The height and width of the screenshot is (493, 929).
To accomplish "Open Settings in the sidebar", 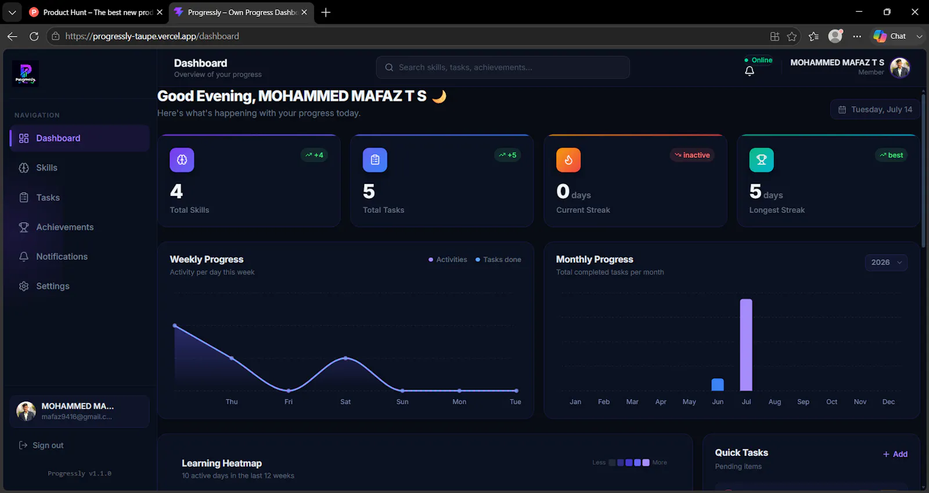I will point(80,286).
